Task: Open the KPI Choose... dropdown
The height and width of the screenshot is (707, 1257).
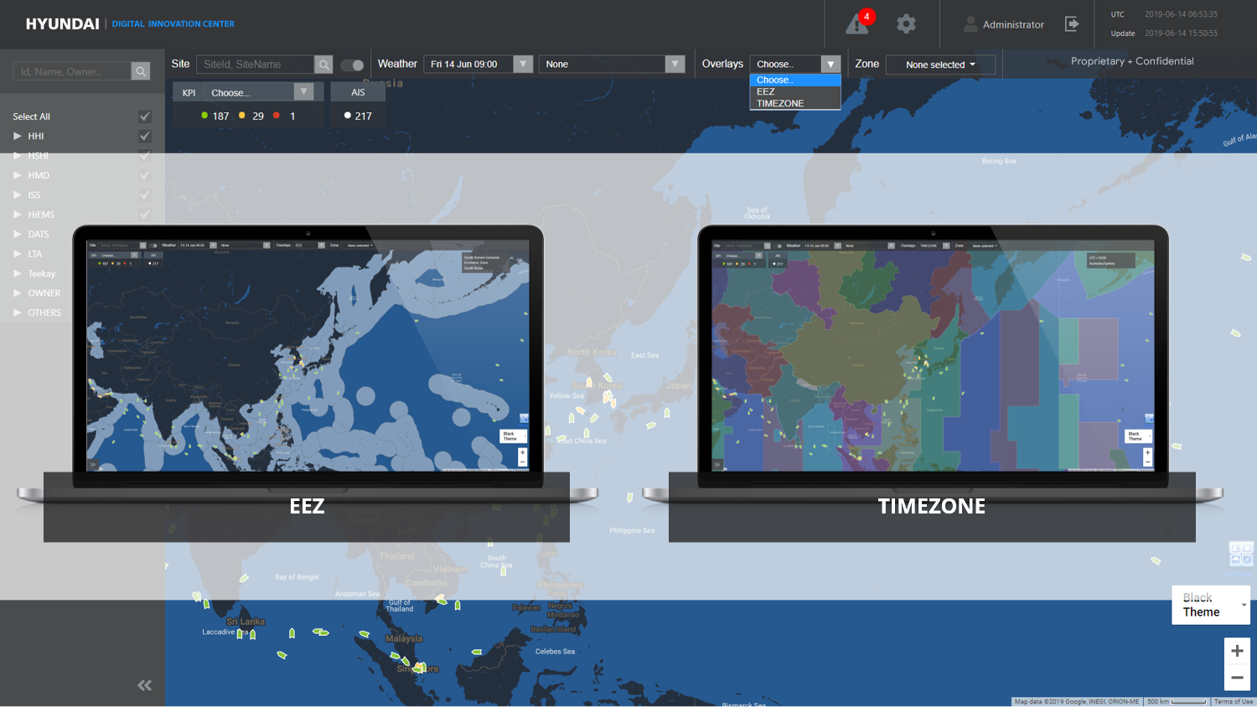Action: pos(259,92)
